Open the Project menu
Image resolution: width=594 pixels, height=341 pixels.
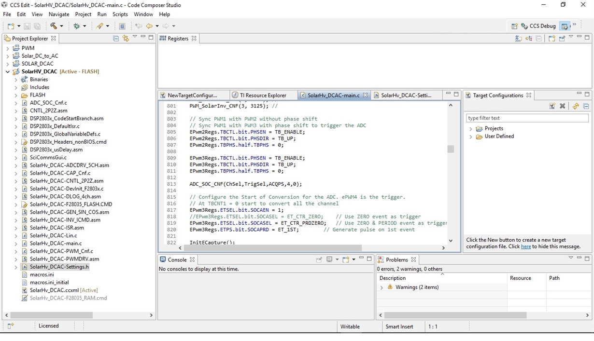pyautogui.click(x=83, y=14)
